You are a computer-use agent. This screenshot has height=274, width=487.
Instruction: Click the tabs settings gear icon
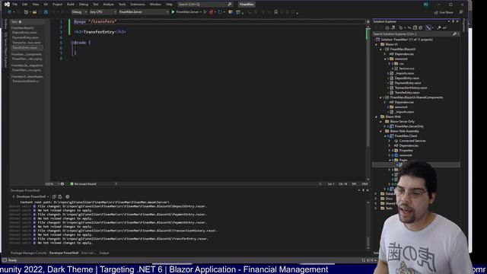21,22
